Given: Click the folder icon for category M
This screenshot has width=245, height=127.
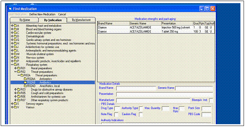Looking at the screenshot, I should [x=15, y=54].
